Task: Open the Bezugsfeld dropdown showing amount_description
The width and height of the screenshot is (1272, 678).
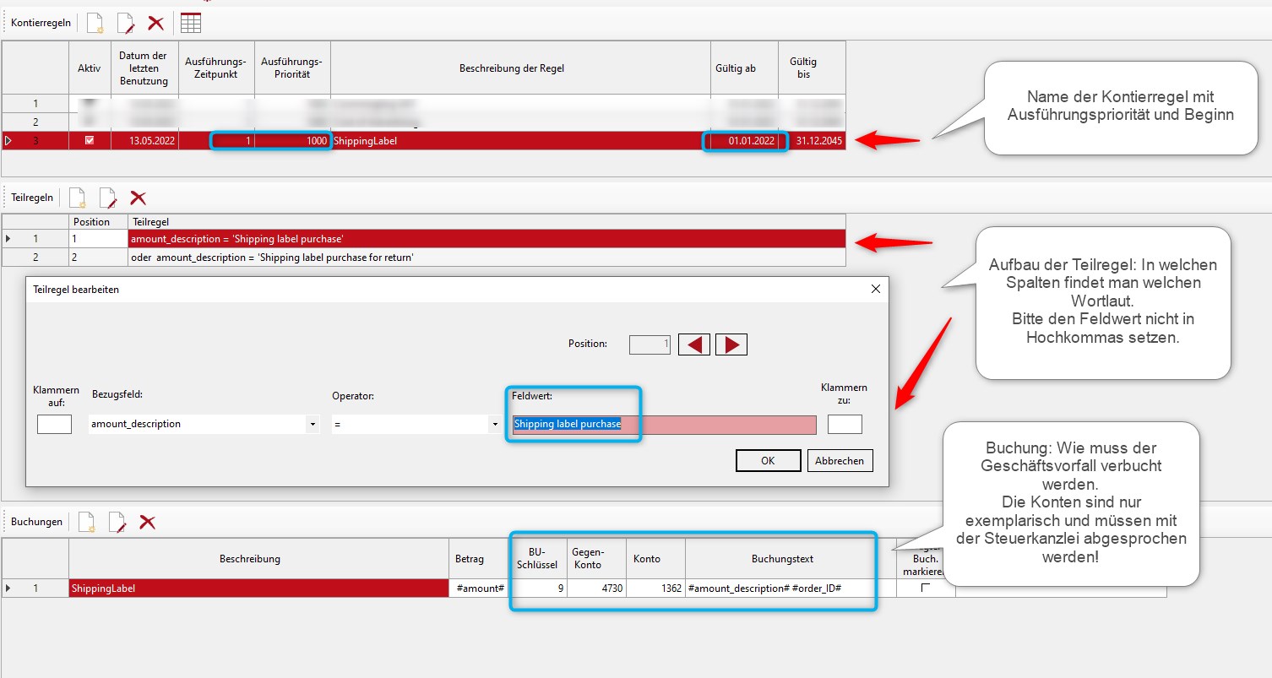Action: coord(313,424)
